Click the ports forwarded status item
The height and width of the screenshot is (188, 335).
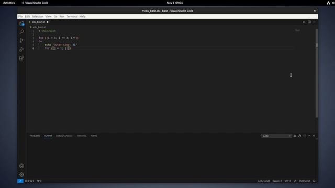pyautogui.click(x=39, y=181)
